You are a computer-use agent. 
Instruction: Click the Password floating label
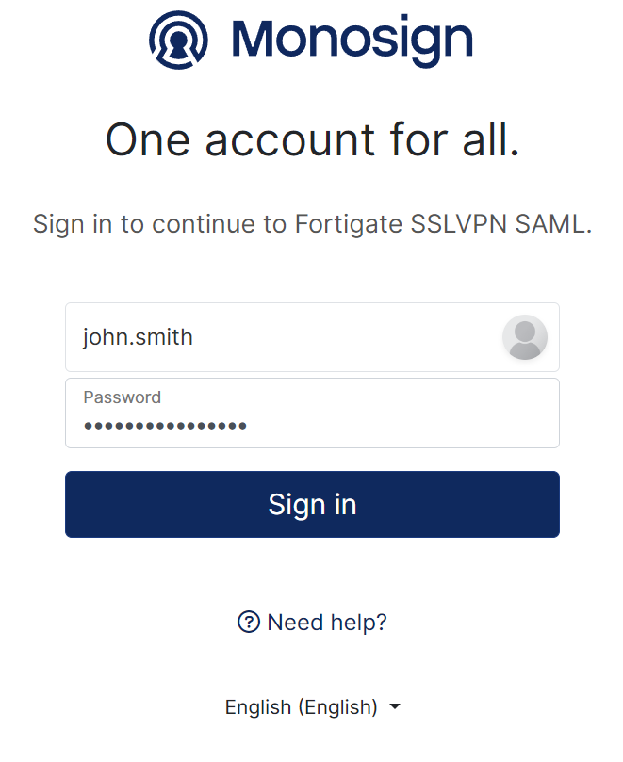122,397
